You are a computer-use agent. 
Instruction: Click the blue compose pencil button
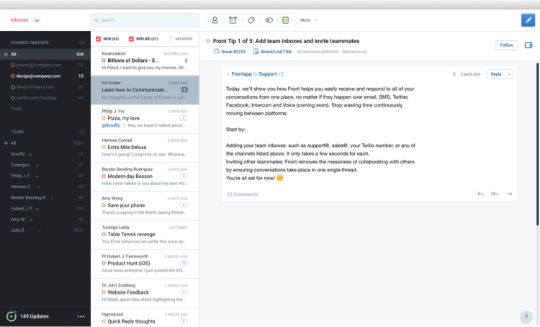(x=528, y=20)
